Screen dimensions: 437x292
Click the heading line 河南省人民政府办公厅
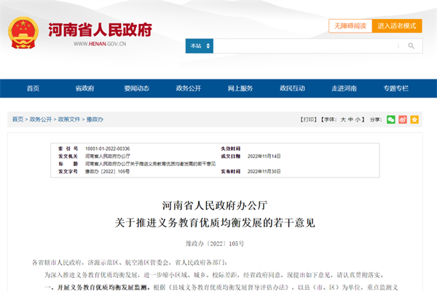[x=215, y=205]
